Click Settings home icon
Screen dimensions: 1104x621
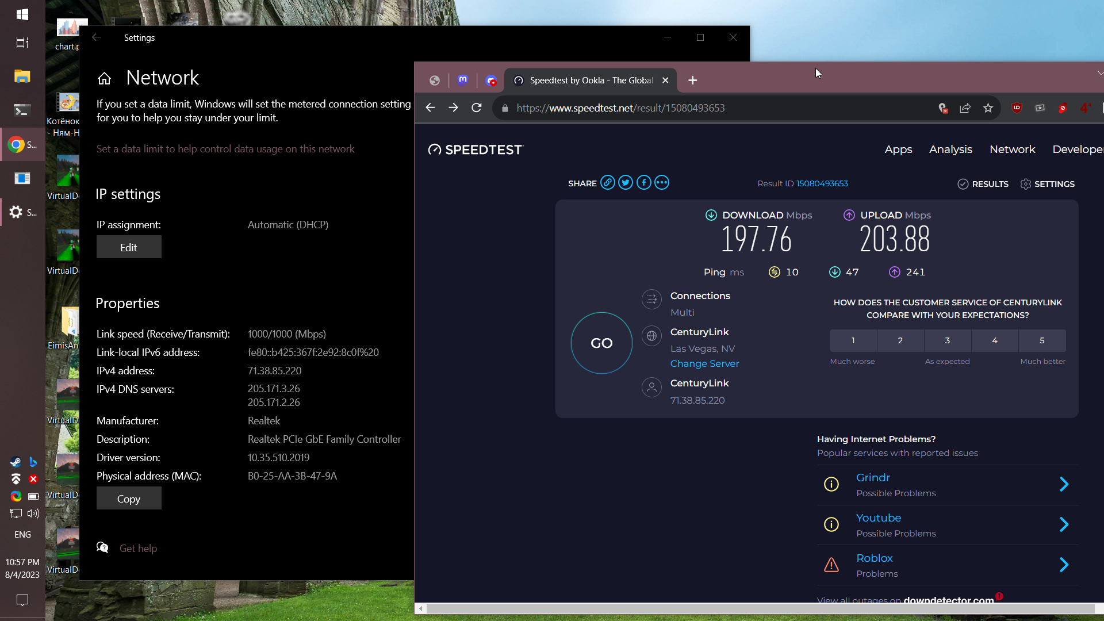(104, 78)
